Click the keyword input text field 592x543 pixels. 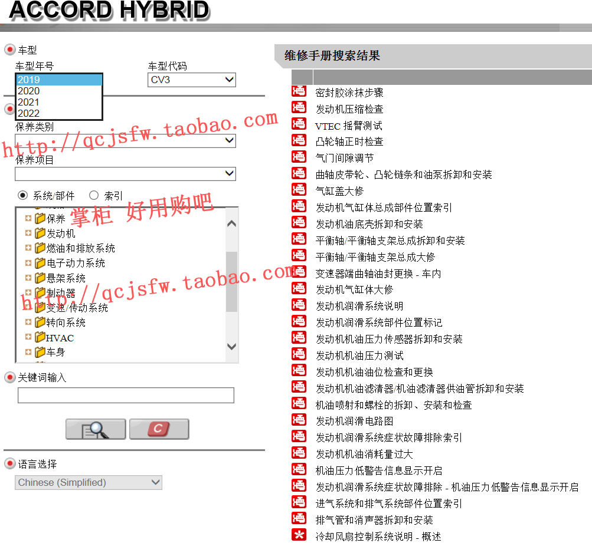126,395
